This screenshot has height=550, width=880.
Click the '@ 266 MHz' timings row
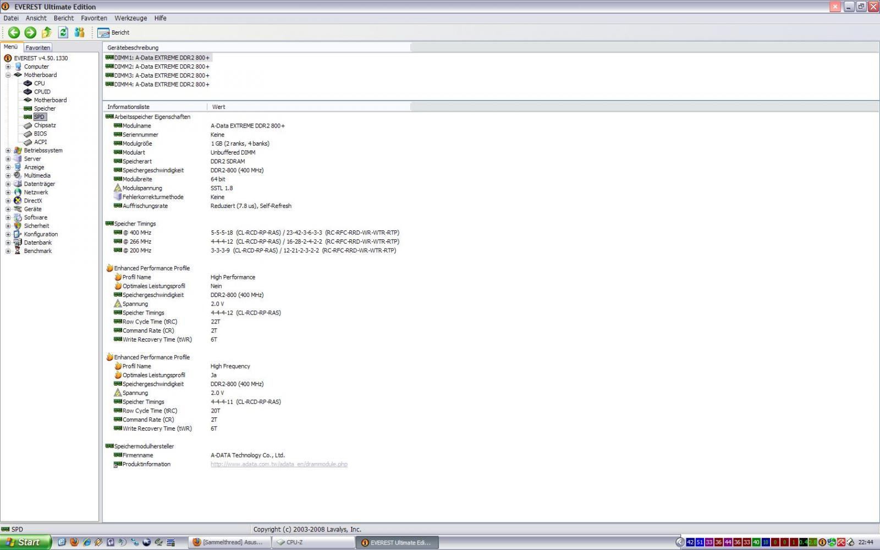pos(256,241)
